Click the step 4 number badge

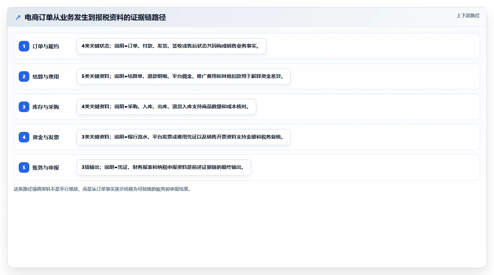point(24,137)
